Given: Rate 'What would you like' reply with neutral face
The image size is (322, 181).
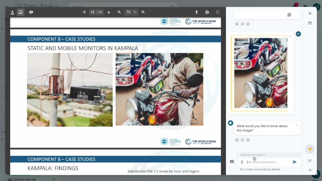Looking at the screenshot, I should point(243,140).
